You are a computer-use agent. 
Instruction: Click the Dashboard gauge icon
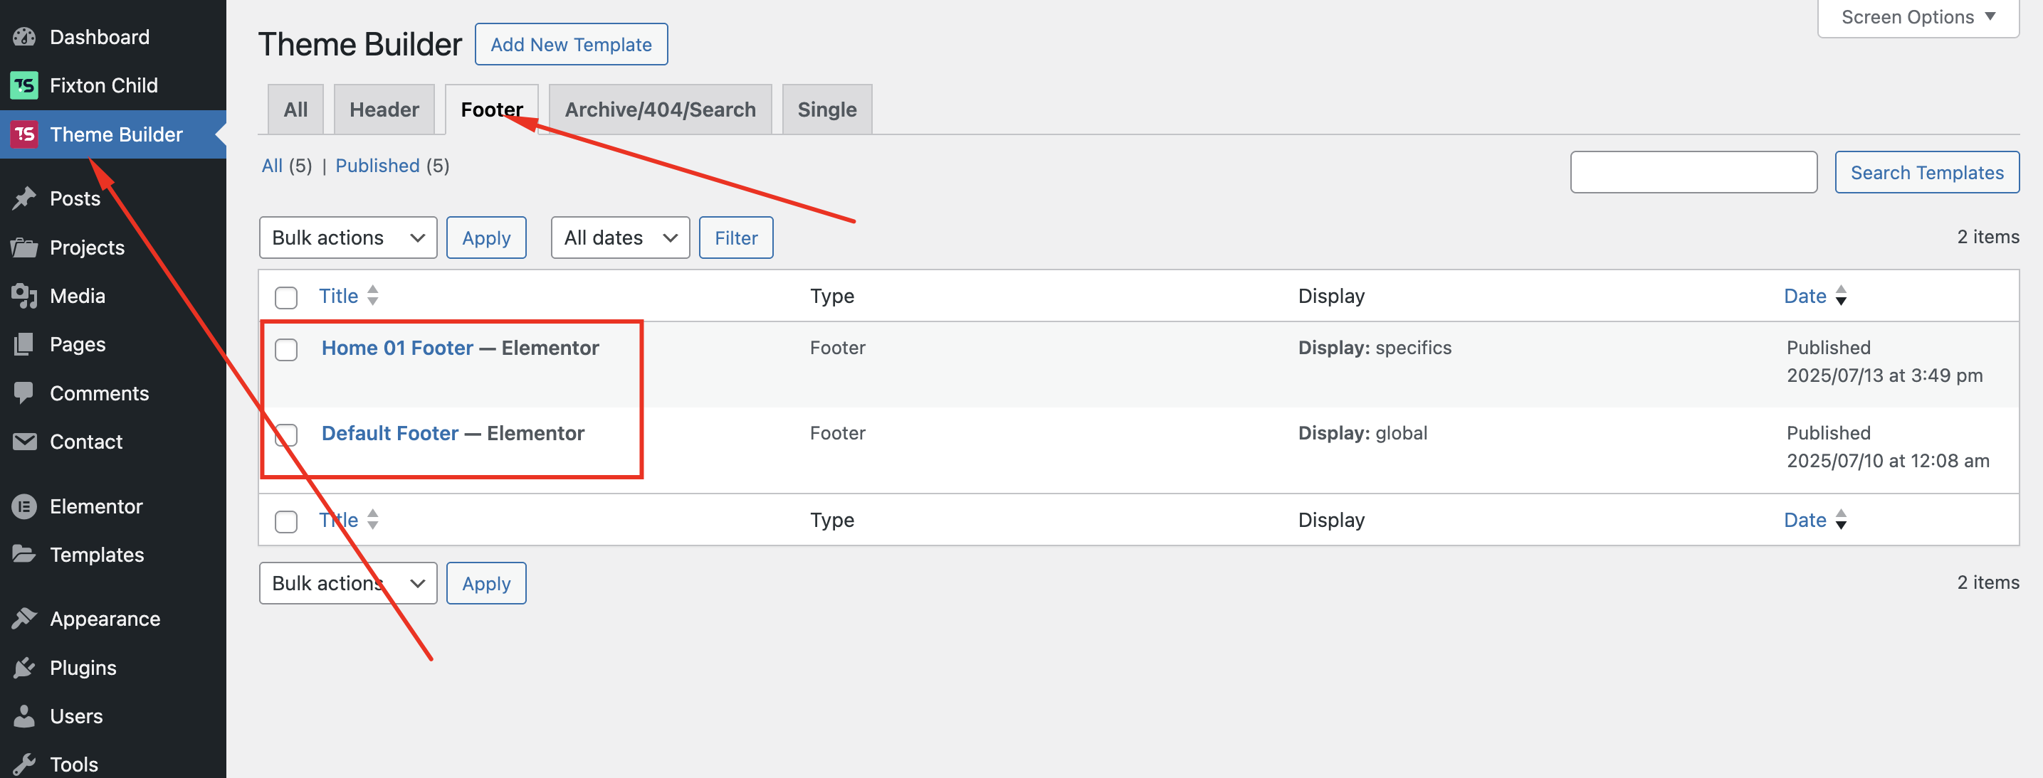25,36
